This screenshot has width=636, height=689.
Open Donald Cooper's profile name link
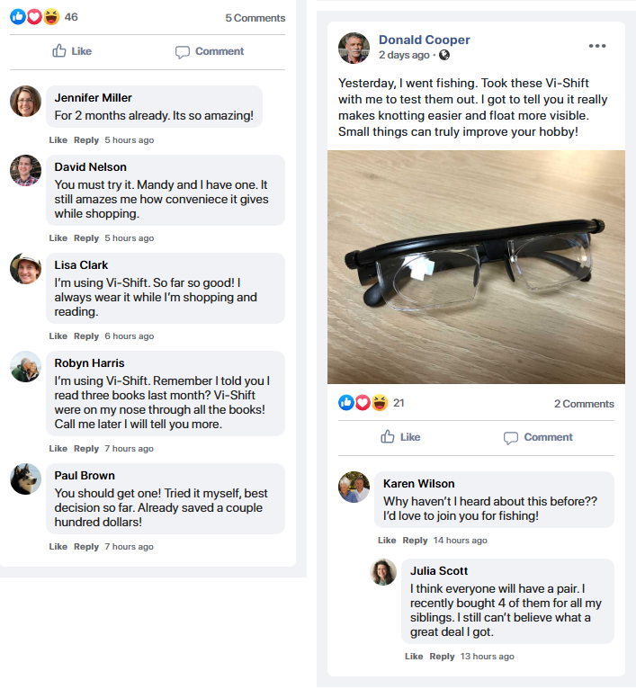(424, 40)
